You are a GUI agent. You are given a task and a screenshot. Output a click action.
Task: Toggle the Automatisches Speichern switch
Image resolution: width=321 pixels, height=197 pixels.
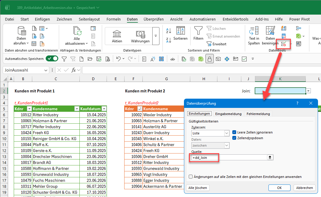[x=52, y=59]
